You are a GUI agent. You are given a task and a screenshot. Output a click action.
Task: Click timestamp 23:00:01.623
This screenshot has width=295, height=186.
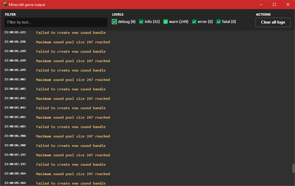[x=15, y=32]
